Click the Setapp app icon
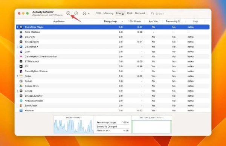The height and width of the screenshot is (146, 226). tap(21, 91)
